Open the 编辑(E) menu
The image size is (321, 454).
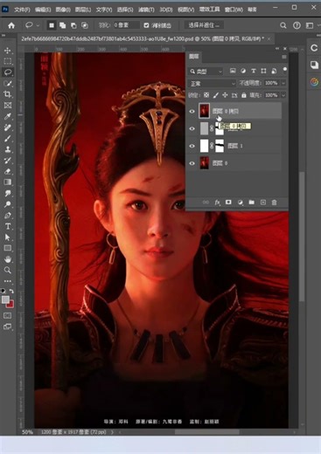pos(43,10)
